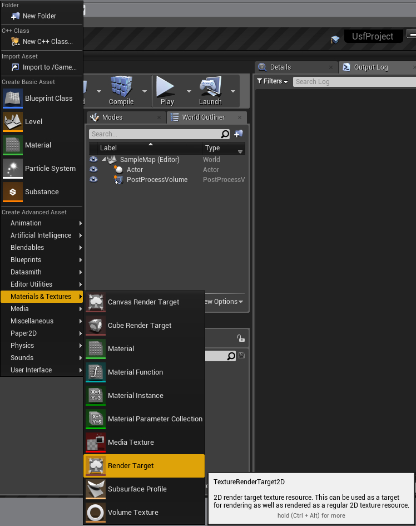Select the Actor item in outliner
Viewport: 416px width, 526px height.
(135, 170)
